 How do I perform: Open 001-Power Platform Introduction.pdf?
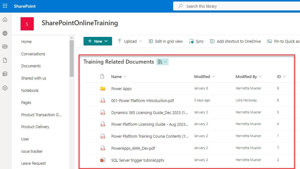point(142,100)
